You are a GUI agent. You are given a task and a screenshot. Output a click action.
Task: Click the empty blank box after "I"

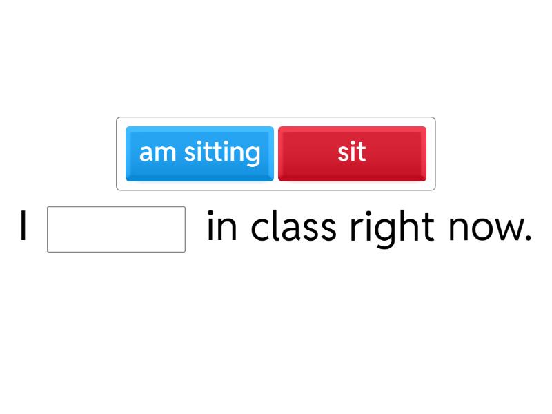116,229
